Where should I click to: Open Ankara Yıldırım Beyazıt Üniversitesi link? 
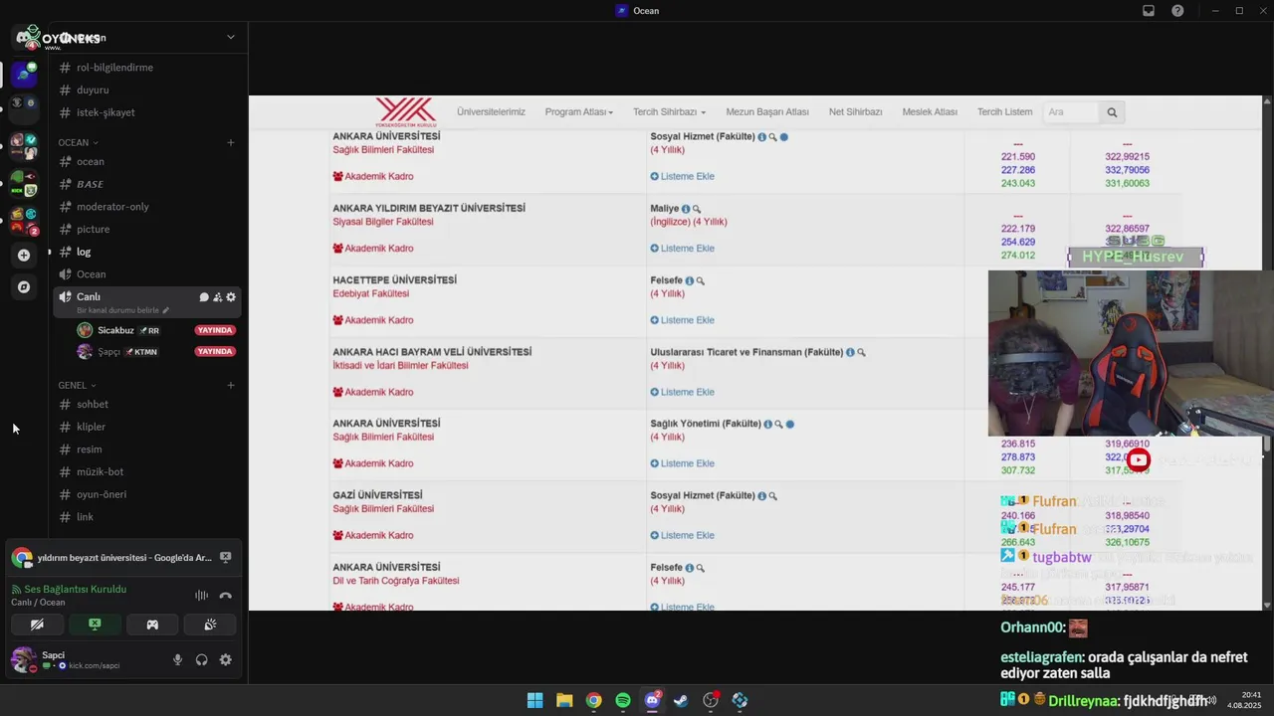(429, 208)
